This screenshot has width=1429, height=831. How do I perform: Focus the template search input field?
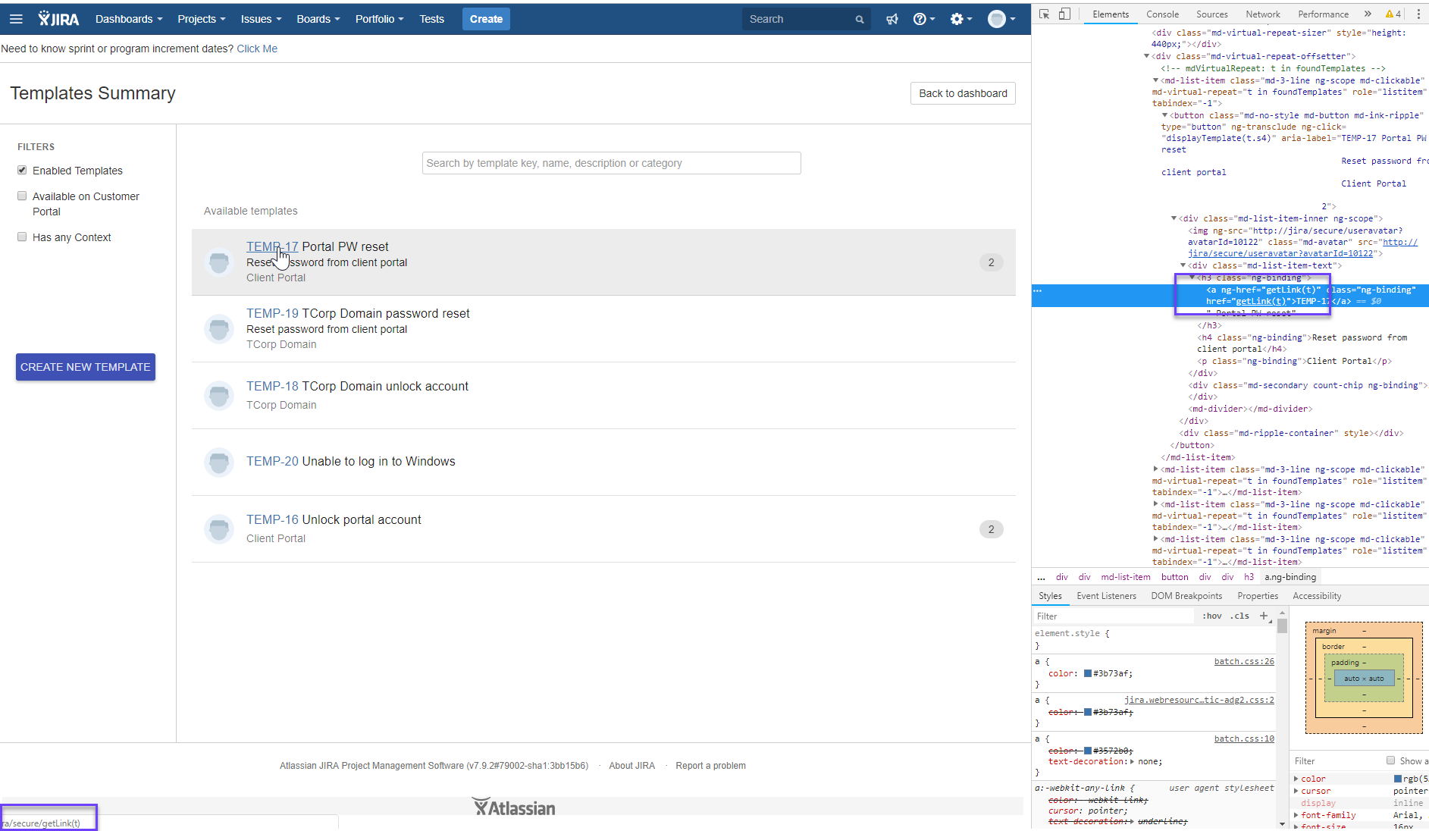click(611, 163)
